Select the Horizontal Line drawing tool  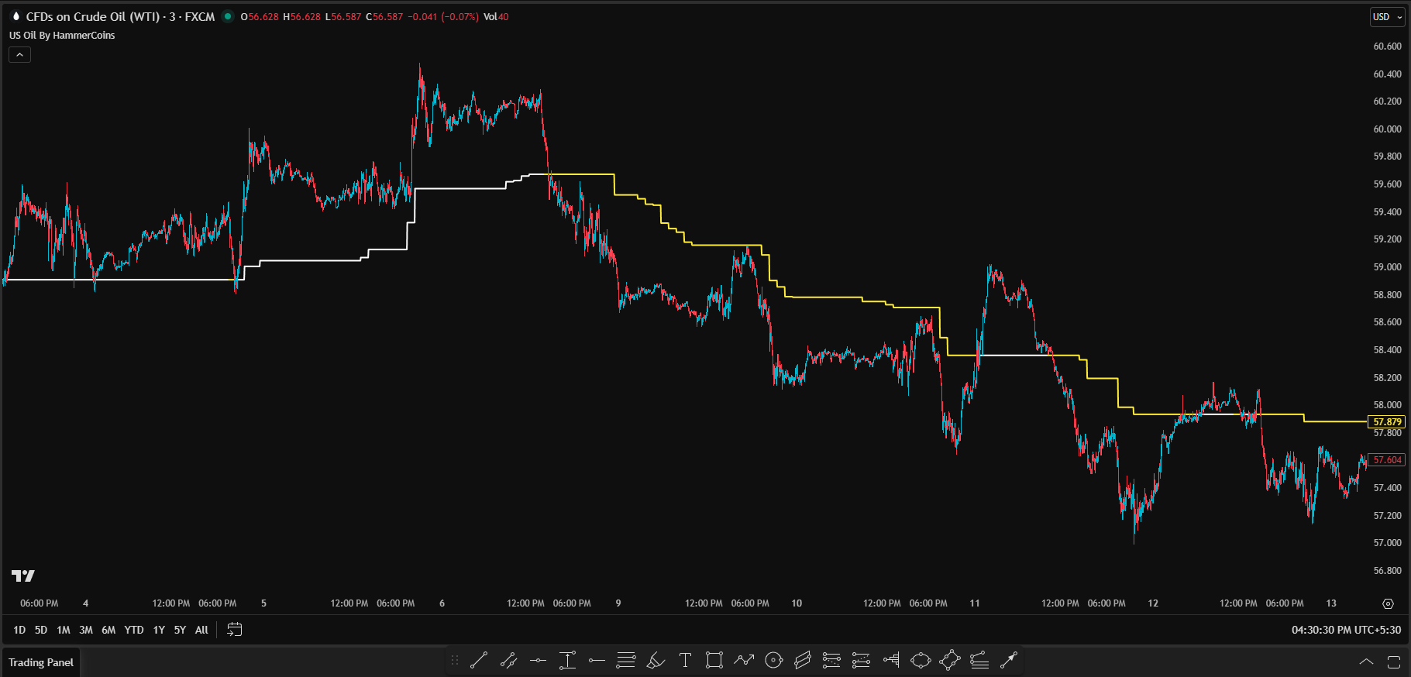(x=538, y=661)
